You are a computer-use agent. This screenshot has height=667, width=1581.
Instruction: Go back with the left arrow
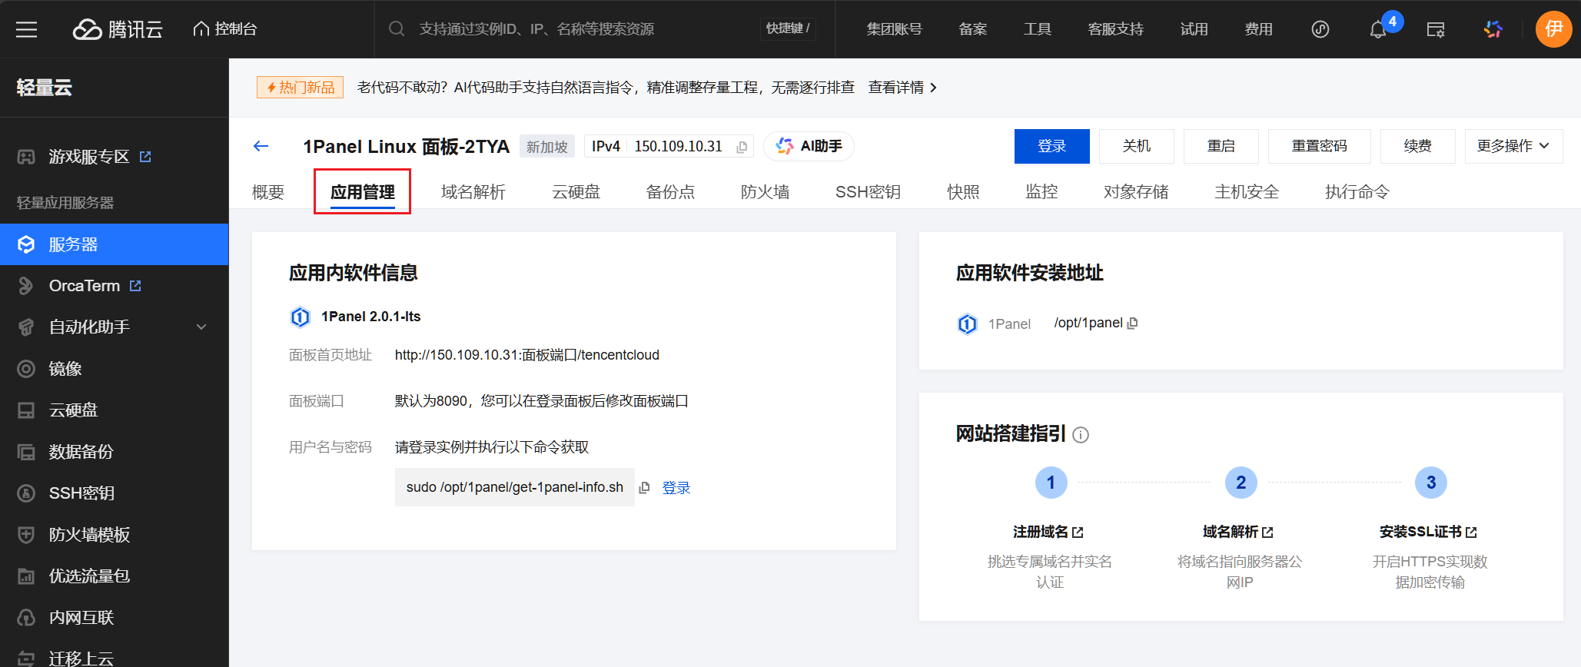pyautogui.click(x=261, y=146)
